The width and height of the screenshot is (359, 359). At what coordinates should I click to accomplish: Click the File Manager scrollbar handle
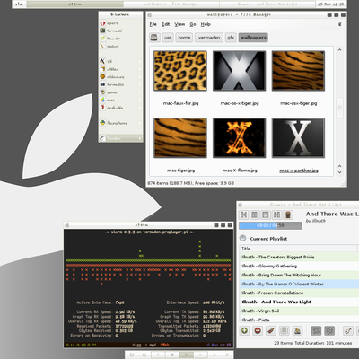click(x=339, y=108)
